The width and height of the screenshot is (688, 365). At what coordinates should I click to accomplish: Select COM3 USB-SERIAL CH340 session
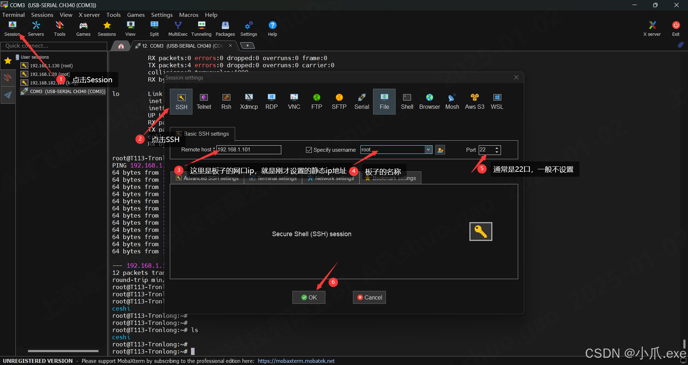pos(63,91)
